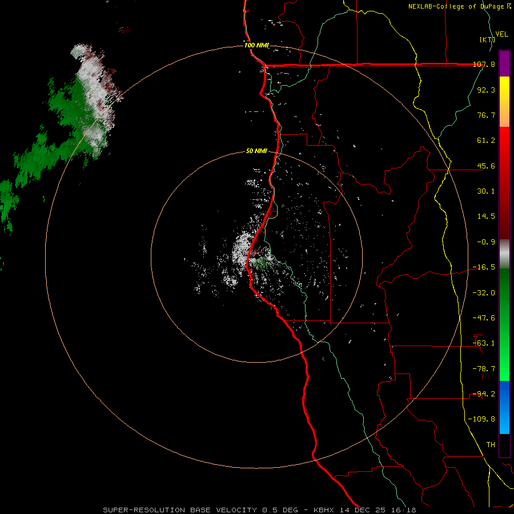
Task: Click the 107.8 legend value
Action: [x=484, y=64]
